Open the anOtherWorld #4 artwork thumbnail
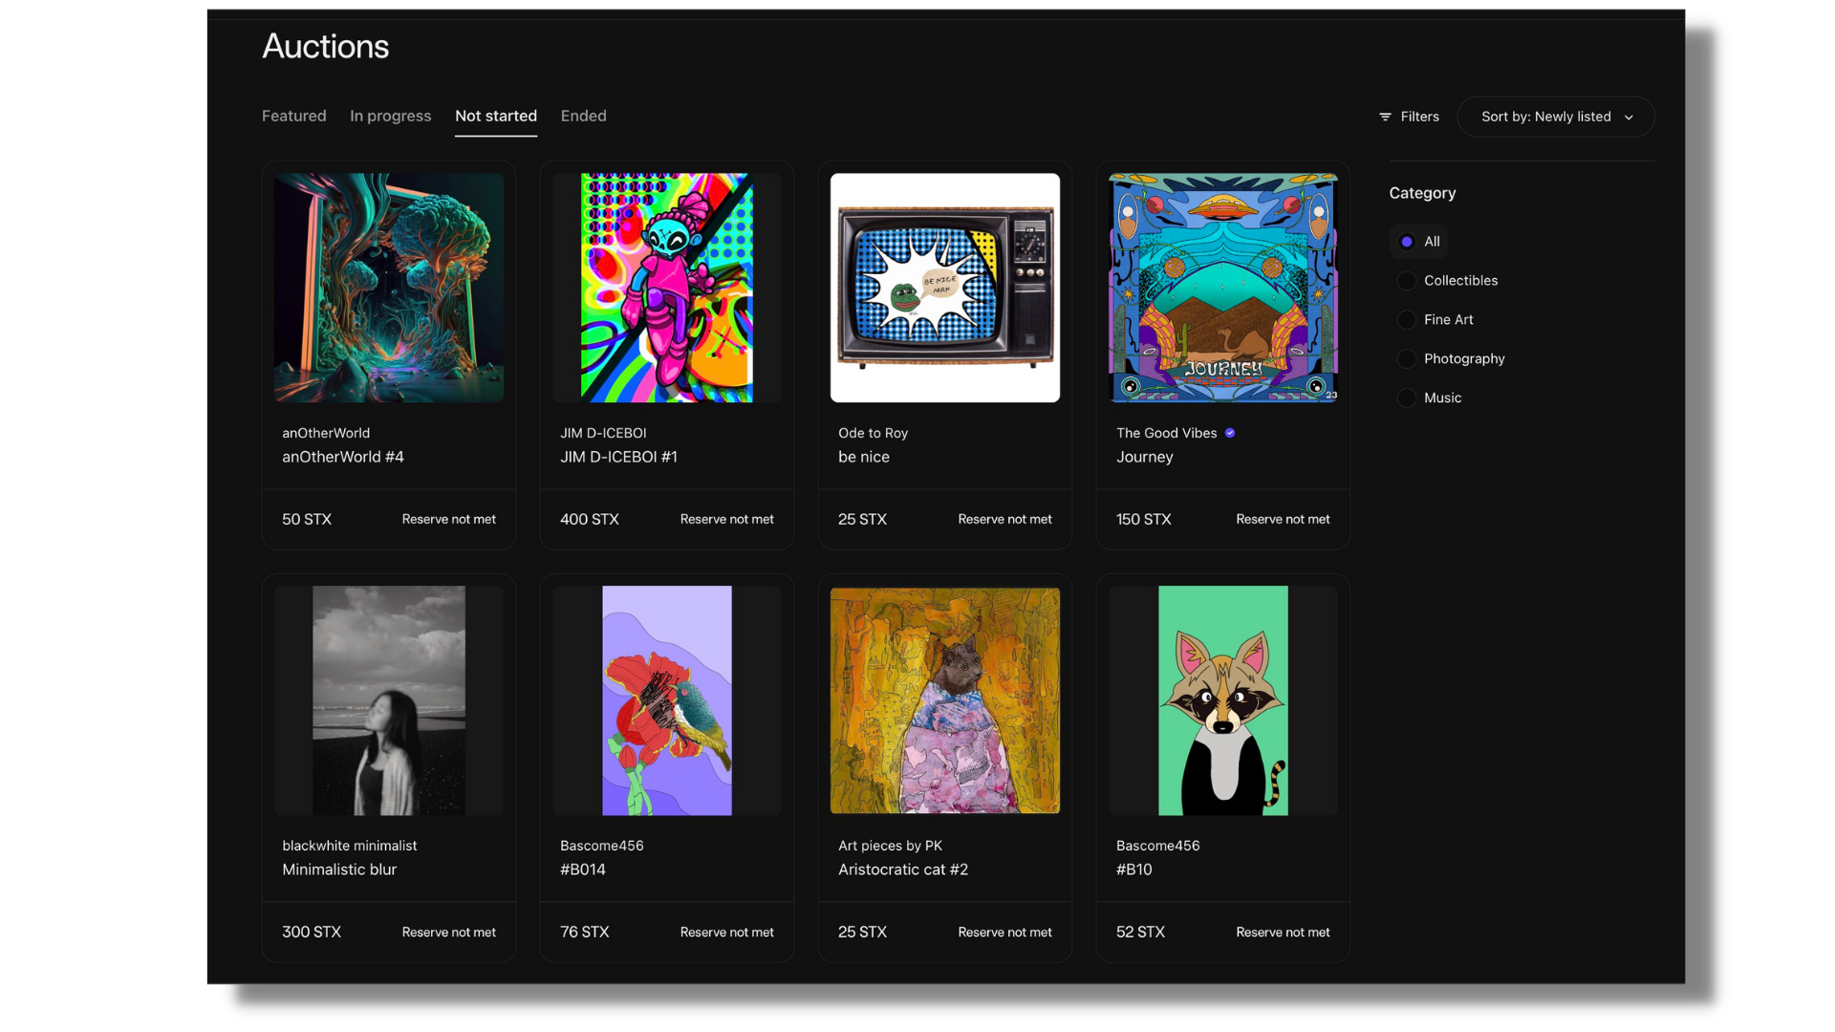This screenshot has width=1835, height=1032. point(389,288)
